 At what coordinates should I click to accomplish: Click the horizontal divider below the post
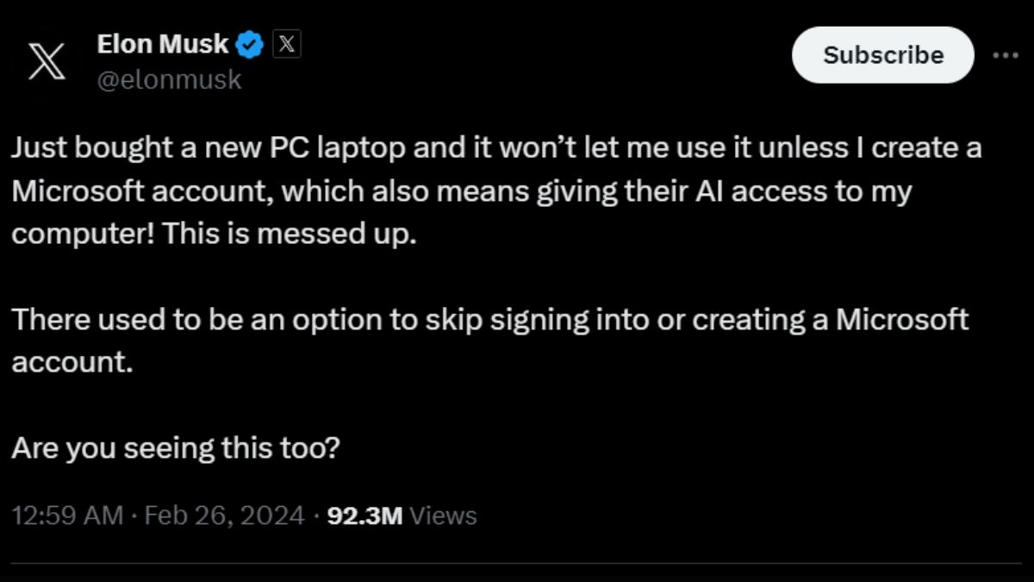[517, 564]
